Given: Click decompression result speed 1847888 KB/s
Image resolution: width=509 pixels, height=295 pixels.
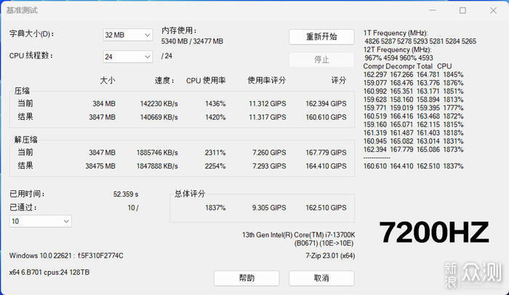Looking at the screenshot, I should pyautogui.click(x=157, y=166).
